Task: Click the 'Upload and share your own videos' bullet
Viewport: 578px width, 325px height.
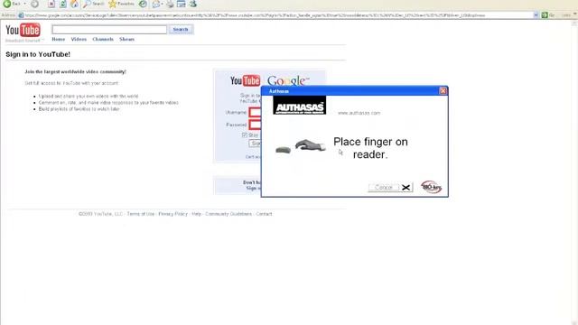Action: tap(89, 97)
